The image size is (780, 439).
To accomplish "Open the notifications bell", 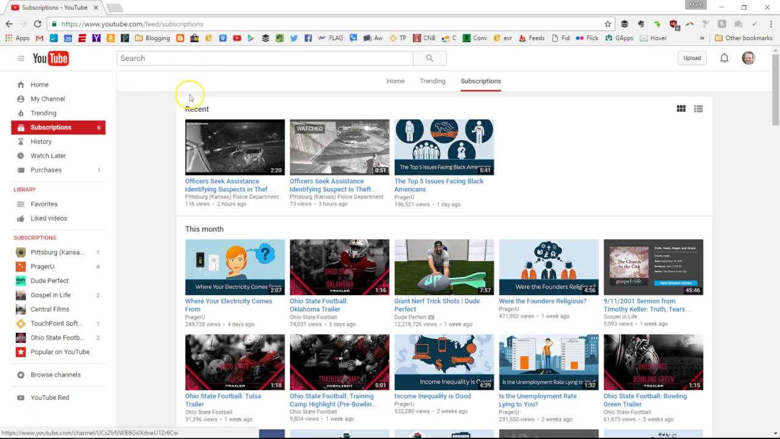I will (724, 58).
